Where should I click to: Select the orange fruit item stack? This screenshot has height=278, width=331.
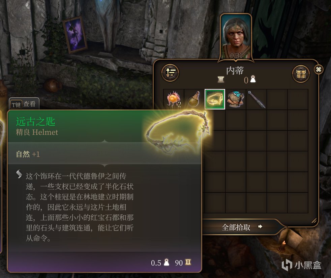[x=174, y=99]
